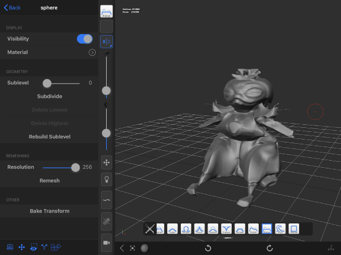Open the camera video icon
This screenshot has width=341, height=255.
[106, 243]
